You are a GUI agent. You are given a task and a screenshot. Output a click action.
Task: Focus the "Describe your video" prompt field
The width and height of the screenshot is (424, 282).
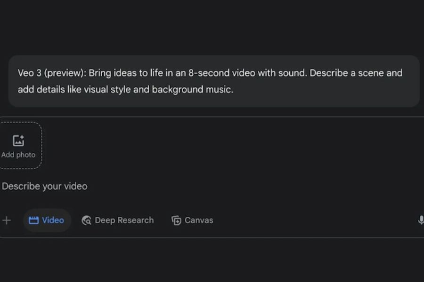tap(45, 186)
